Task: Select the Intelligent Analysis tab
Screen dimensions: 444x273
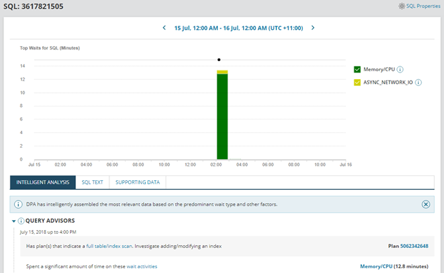Action: pos(43,182)
